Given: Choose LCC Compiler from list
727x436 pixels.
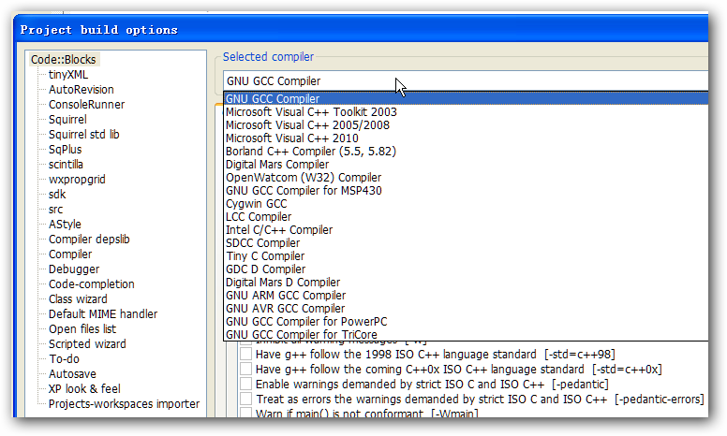Looking at the screenshot, I should (466, 217).
